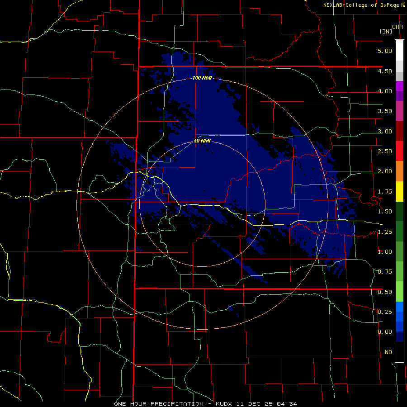Select the 0.25 legend value

pyautogui.click(x=385, y=312)
